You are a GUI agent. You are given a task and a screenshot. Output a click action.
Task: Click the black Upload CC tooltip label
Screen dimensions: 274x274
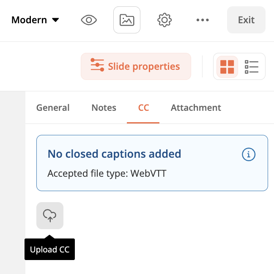coord(49,250)
